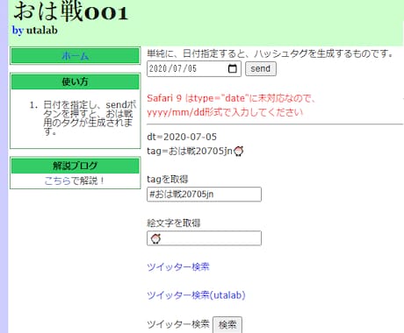Click the 絵文字を取得 emoji input field
The image size is (404, 333).
(204, 238)
